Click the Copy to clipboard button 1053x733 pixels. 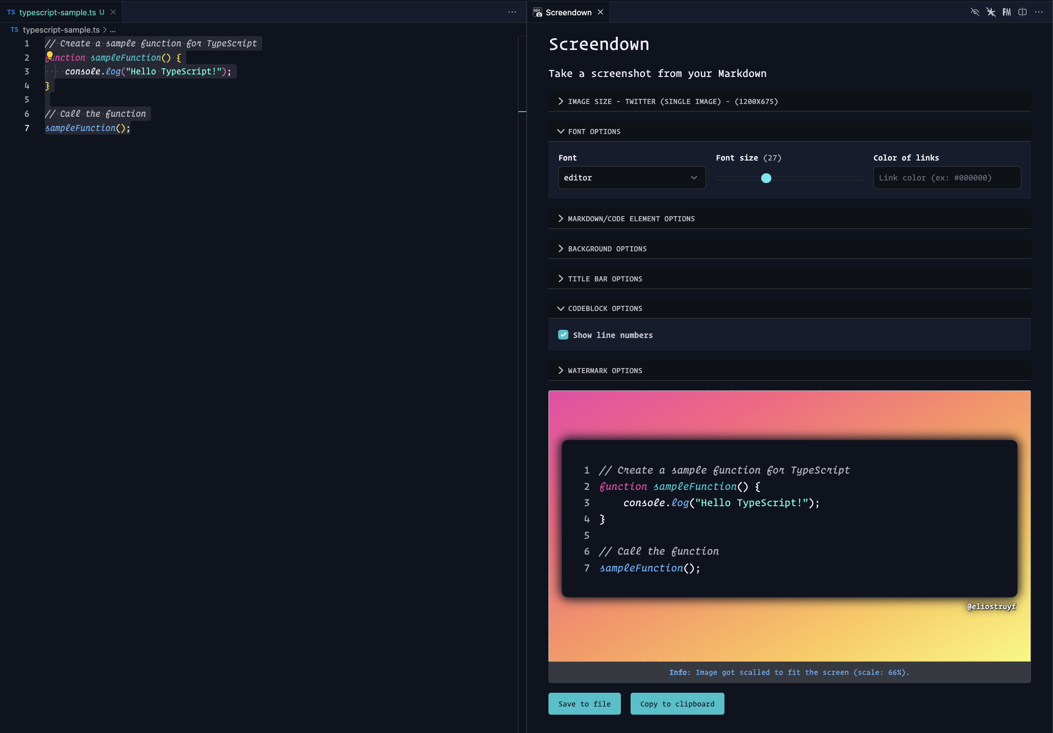click(x=677, y=704)
